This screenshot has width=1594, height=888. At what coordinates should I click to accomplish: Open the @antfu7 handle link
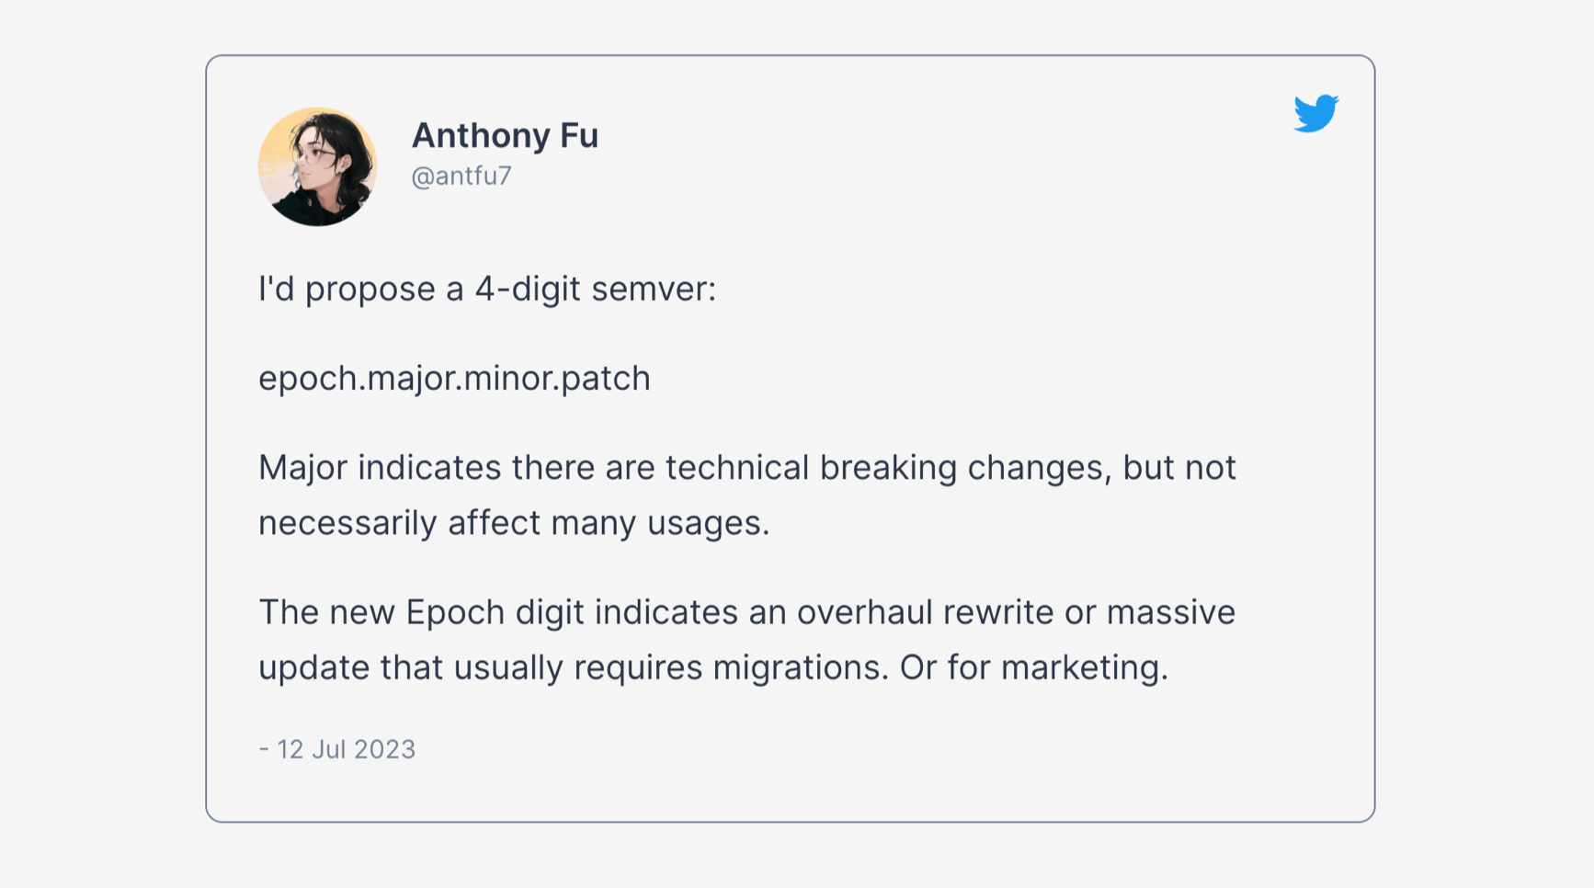(461, 176)
